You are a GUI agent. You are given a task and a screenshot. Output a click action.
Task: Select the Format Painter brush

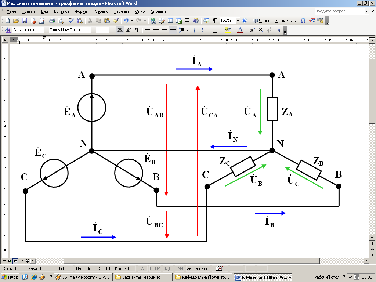[x=116, y=21]
